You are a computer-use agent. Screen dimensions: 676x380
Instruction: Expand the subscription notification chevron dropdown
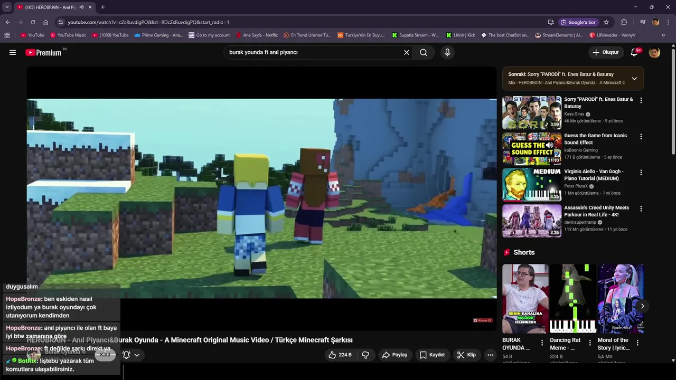[137, 355]
